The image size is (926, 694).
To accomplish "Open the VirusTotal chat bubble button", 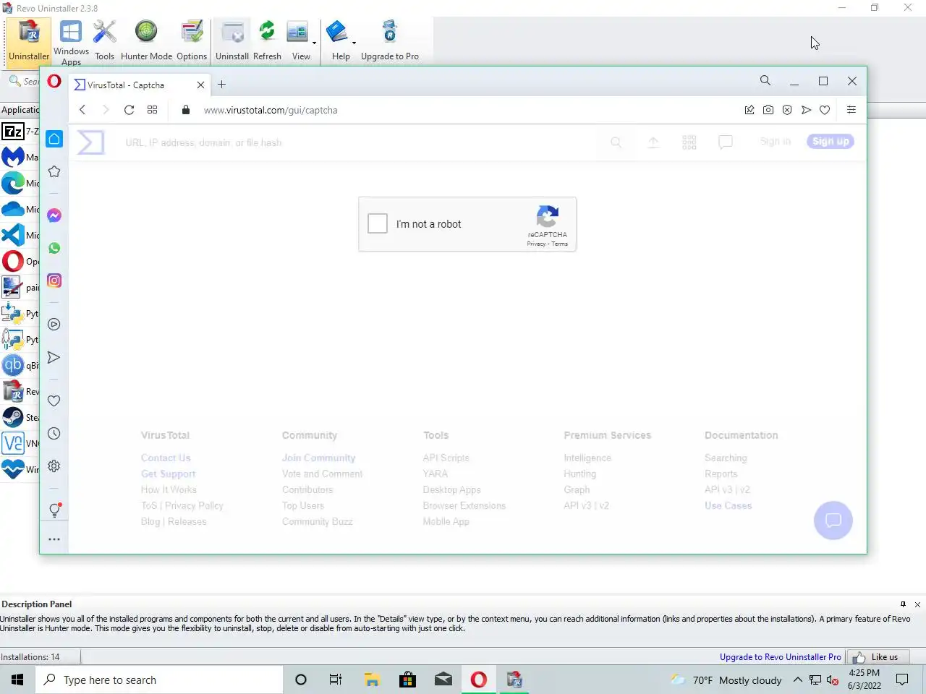I will pos(833,520).
